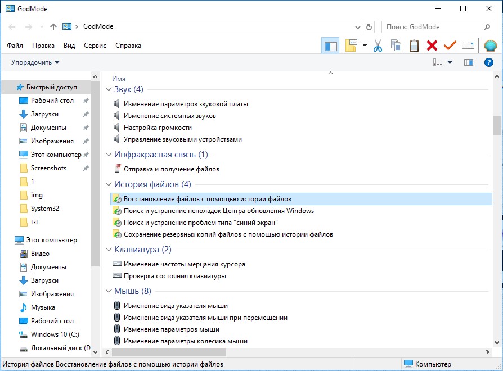
Task: Click the search magnifier icon
Action: (487, 27)
